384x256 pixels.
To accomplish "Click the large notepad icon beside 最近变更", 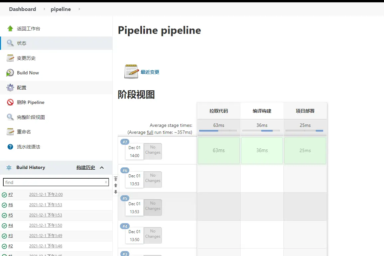I will tap(131, 72).
